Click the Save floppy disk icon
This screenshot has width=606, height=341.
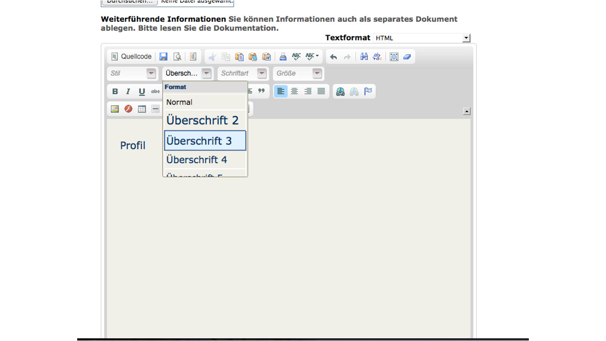click(164, 56)
